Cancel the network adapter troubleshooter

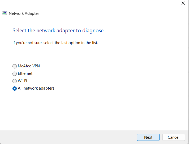(173, 137)
